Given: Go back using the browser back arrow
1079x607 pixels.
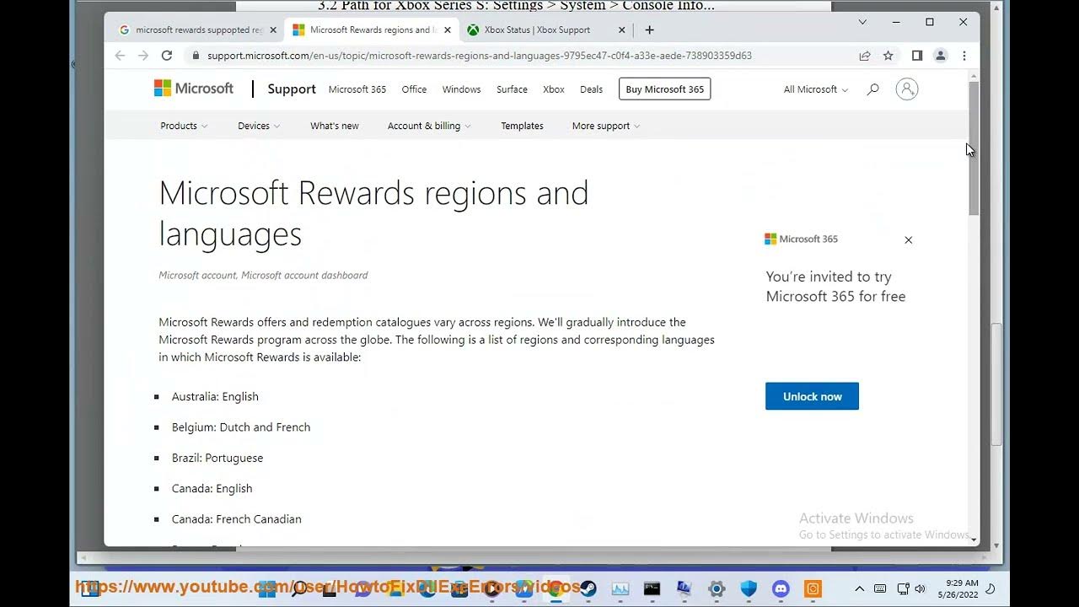Looking at the screenshot, I should pyautogui.click(x=120, y=56).
